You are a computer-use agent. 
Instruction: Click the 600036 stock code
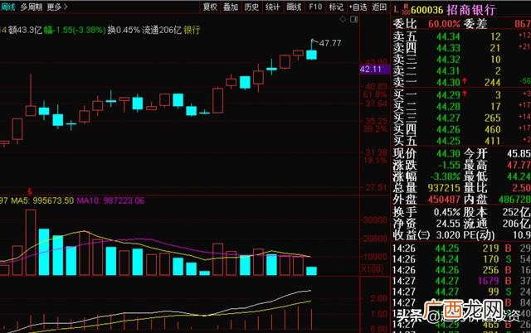[426, 10]
